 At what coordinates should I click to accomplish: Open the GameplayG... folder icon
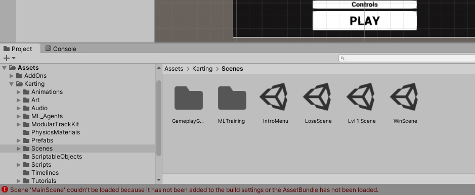click(188, 98)
